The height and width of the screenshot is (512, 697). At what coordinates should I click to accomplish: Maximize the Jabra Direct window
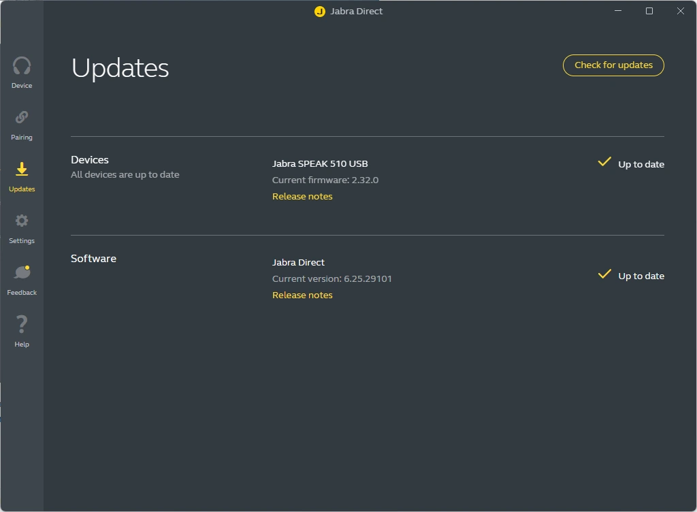[649, 11]
